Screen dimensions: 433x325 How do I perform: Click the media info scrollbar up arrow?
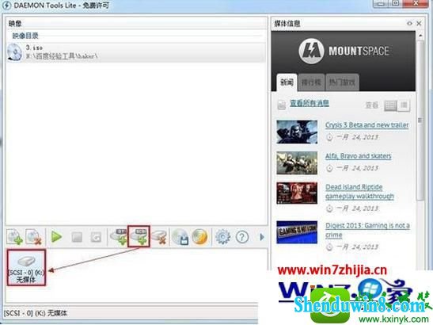click(420, 36)
